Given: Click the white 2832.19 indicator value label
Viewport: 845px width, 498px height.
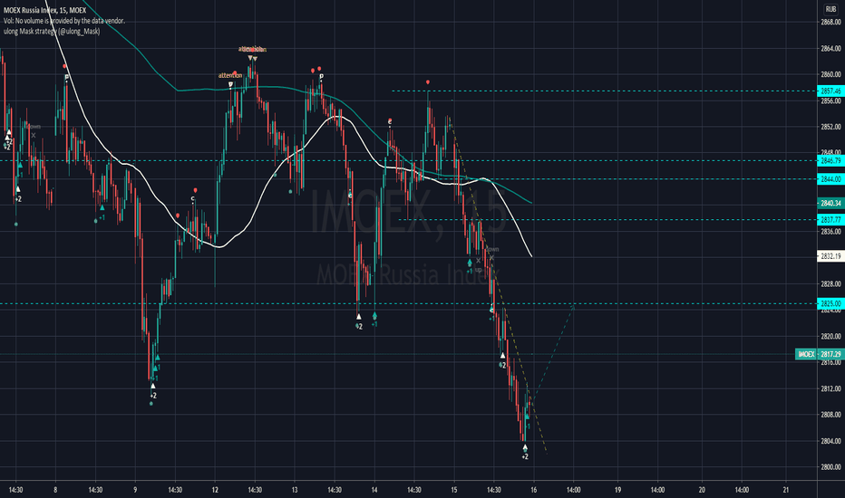Looking at the screenshot, I should pos(830,256).
